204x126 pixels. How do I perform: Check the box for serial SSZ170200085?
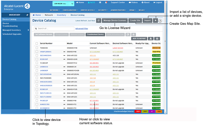point(37,78)
